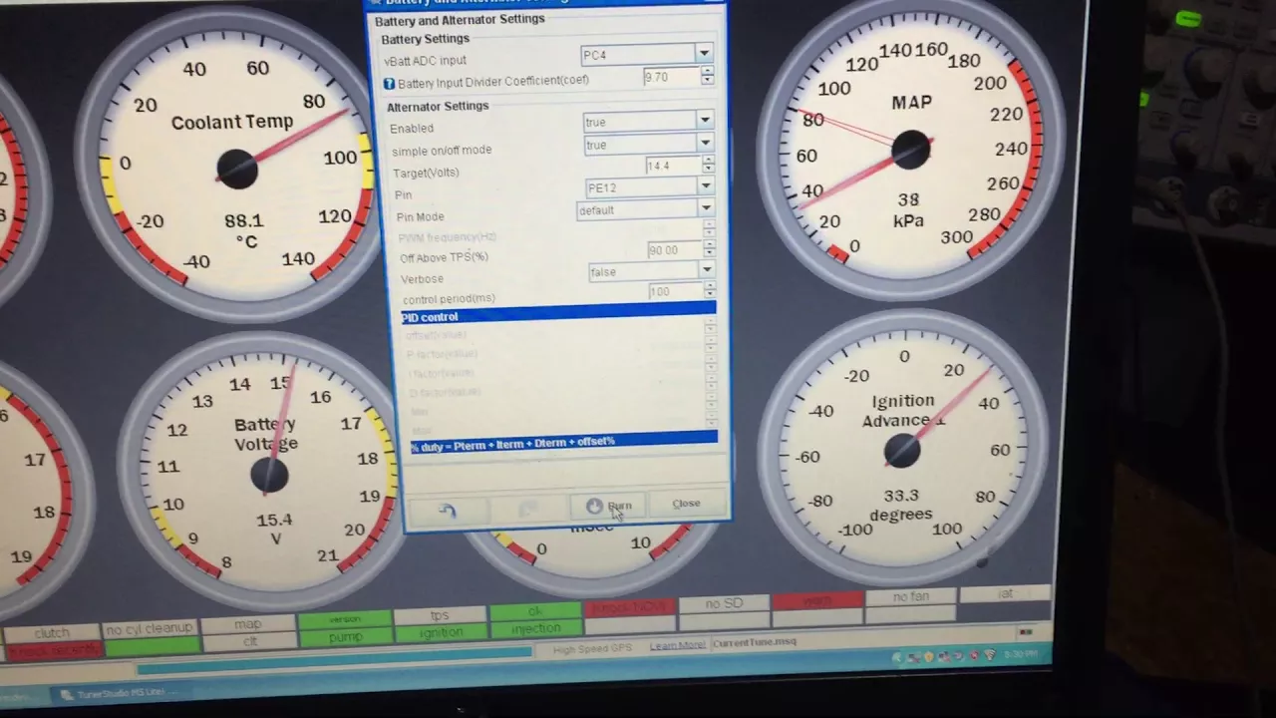Click the no SD indicator
This screenshot has height=718, width=1276.
[x=724, y=603]
